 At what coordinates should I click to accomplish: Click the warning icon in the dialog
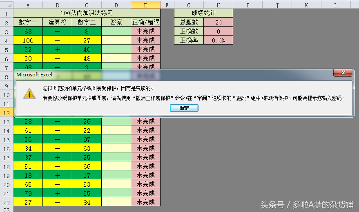pos(29,94)
